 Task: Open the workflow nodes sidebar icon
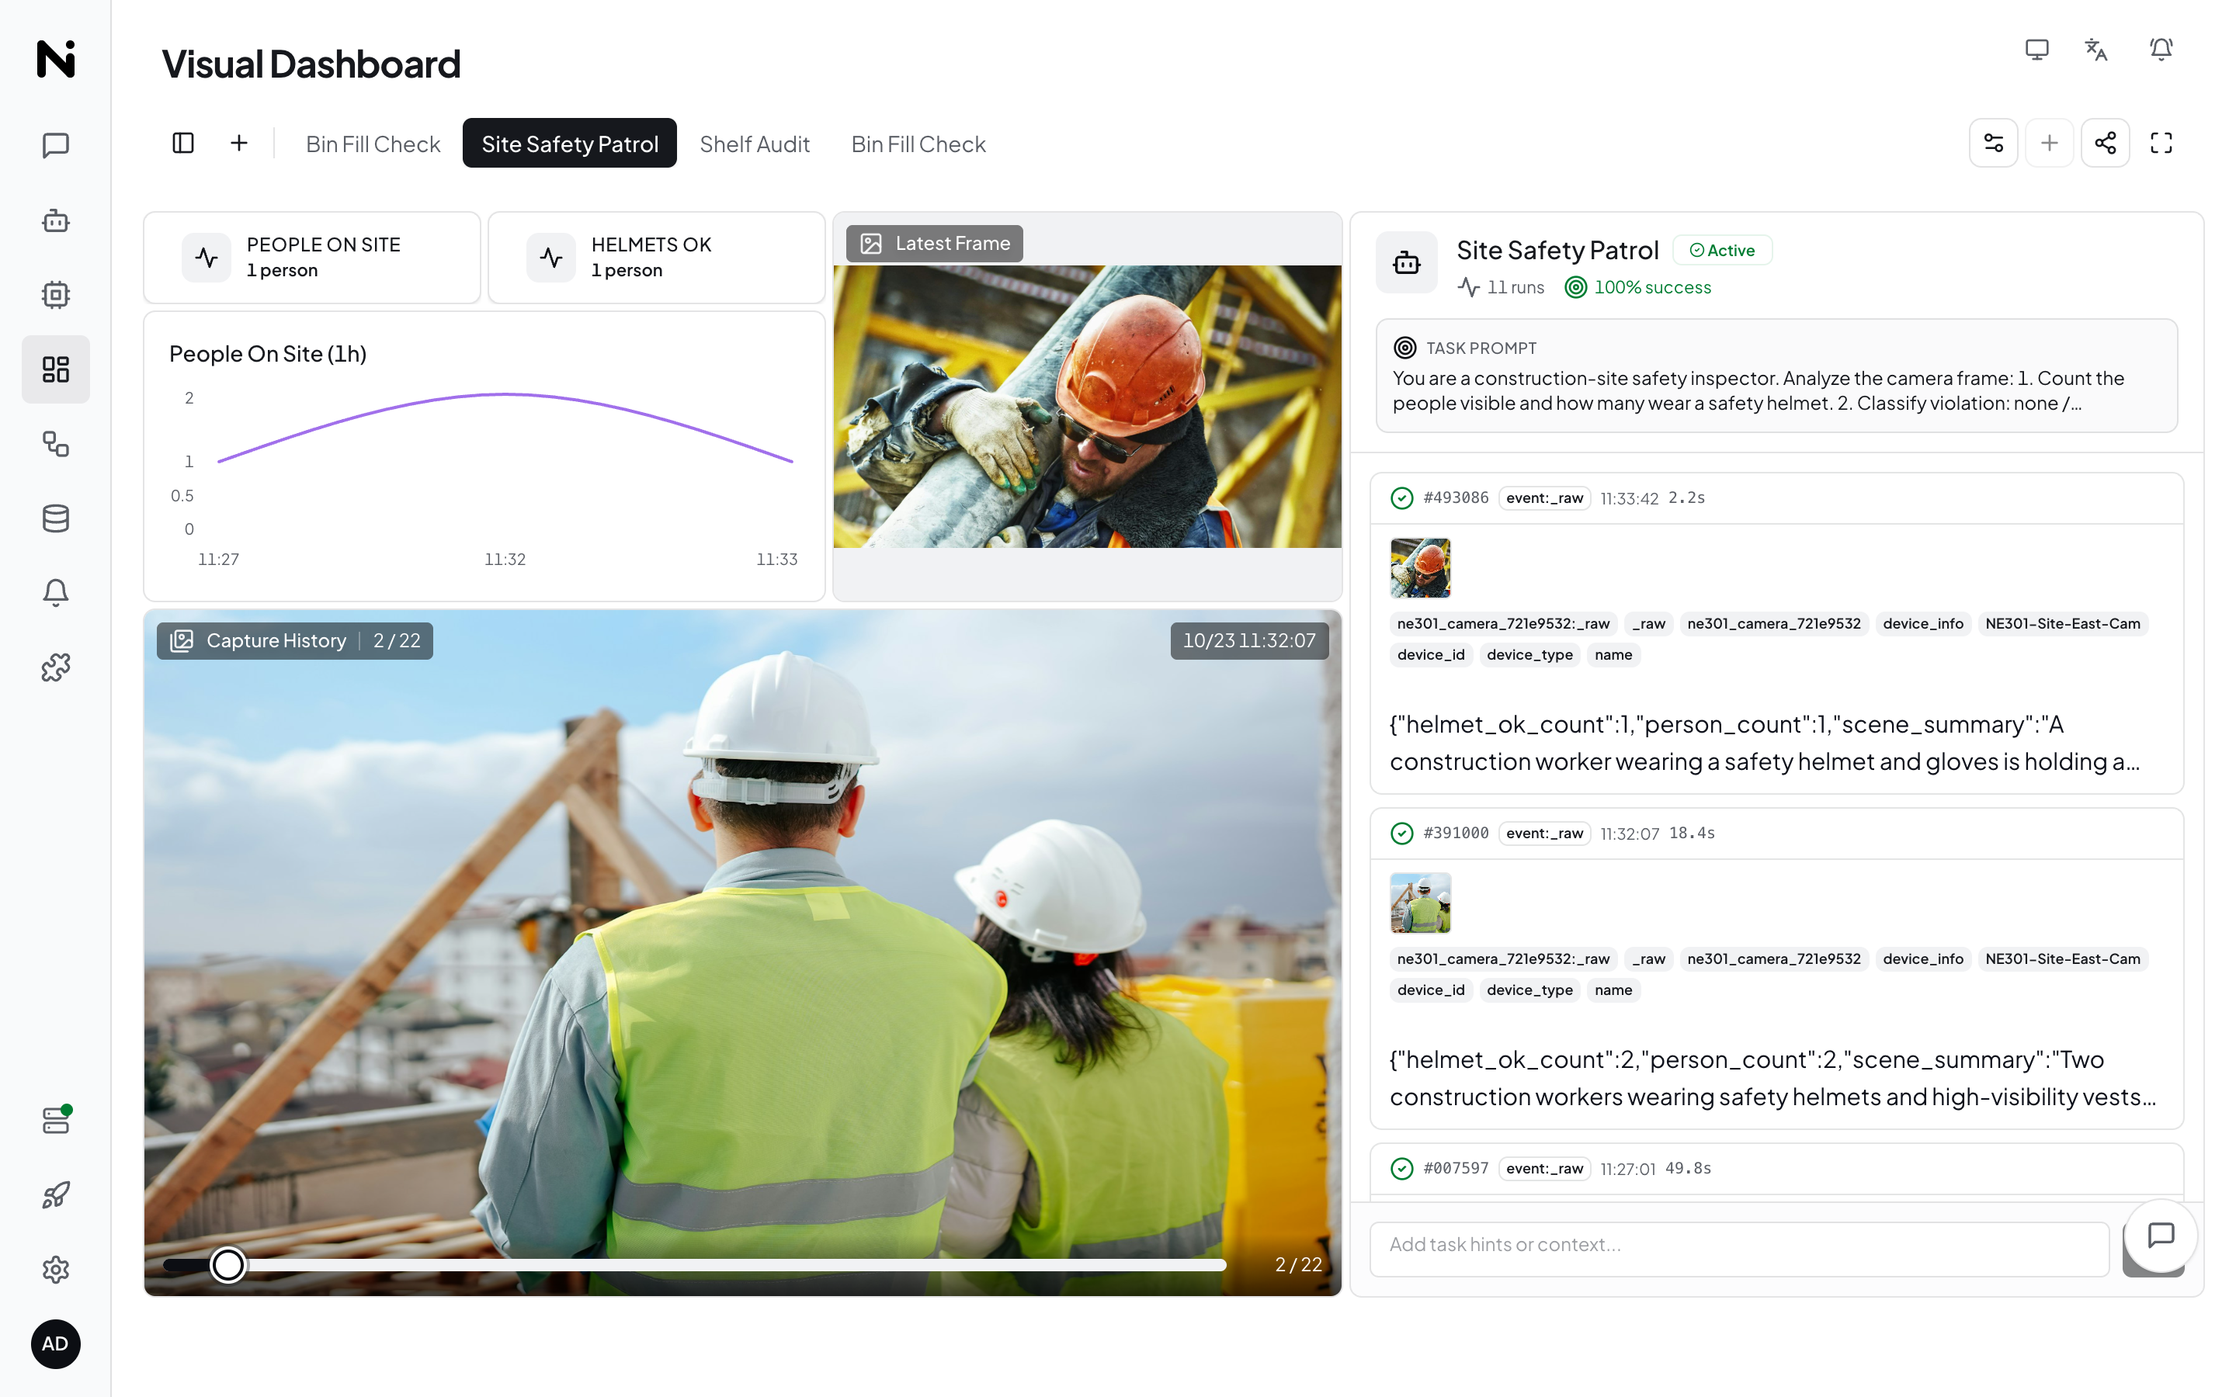pyautogui.click(x=55, y=443)
